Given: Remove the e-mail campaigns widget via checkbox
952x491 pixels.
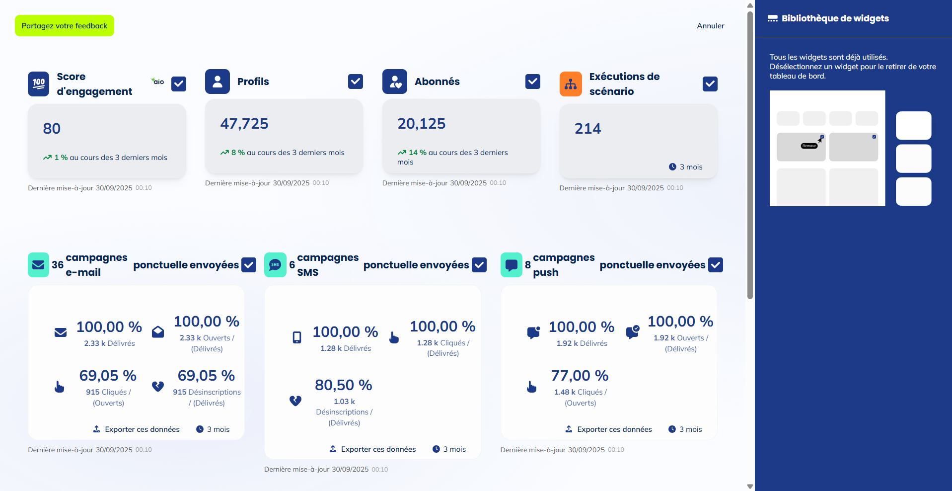Looking at the screenshot, I should pos(249,265).
